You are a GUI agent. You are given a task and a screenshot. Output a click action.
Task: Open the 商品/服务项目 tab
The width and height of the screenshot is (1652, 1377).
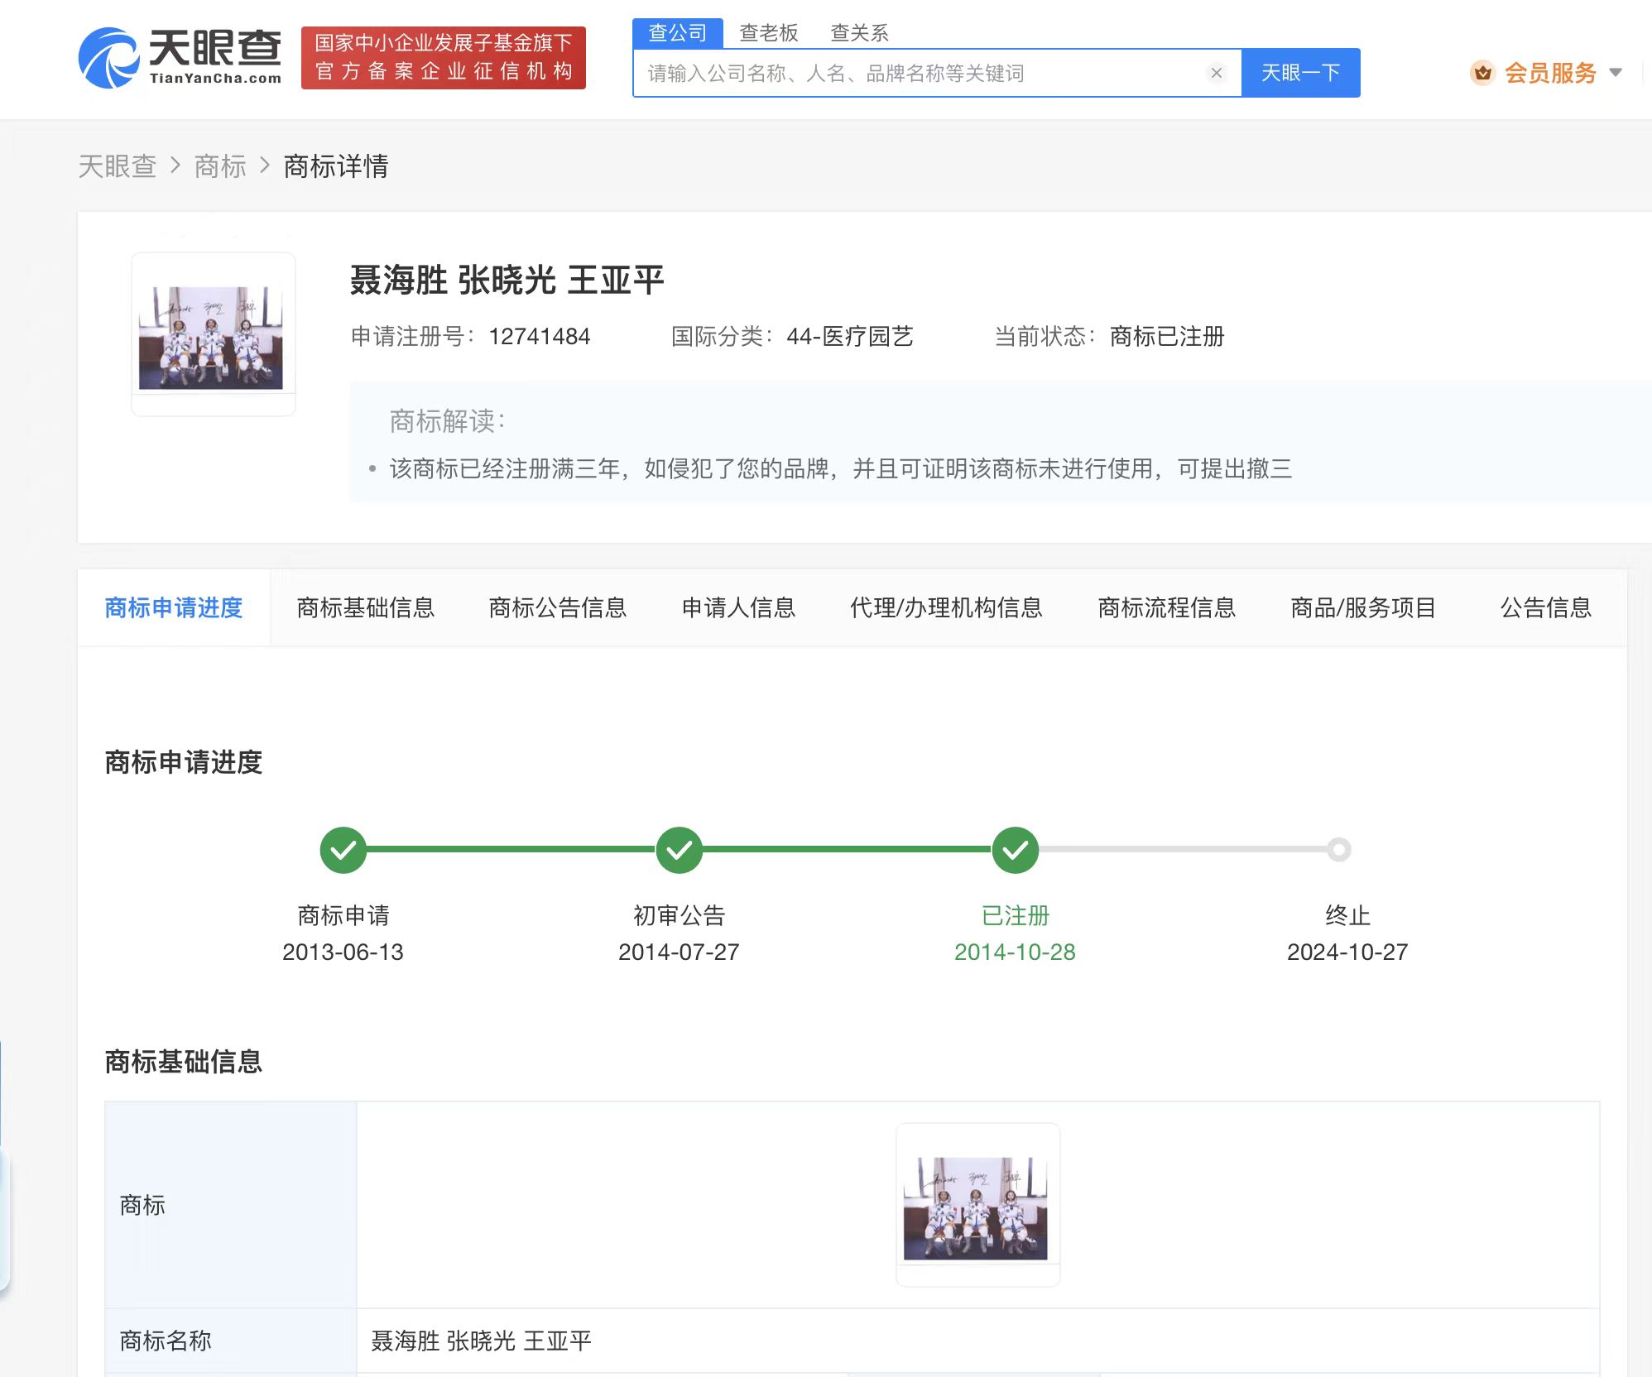[x=1362, y=607]
